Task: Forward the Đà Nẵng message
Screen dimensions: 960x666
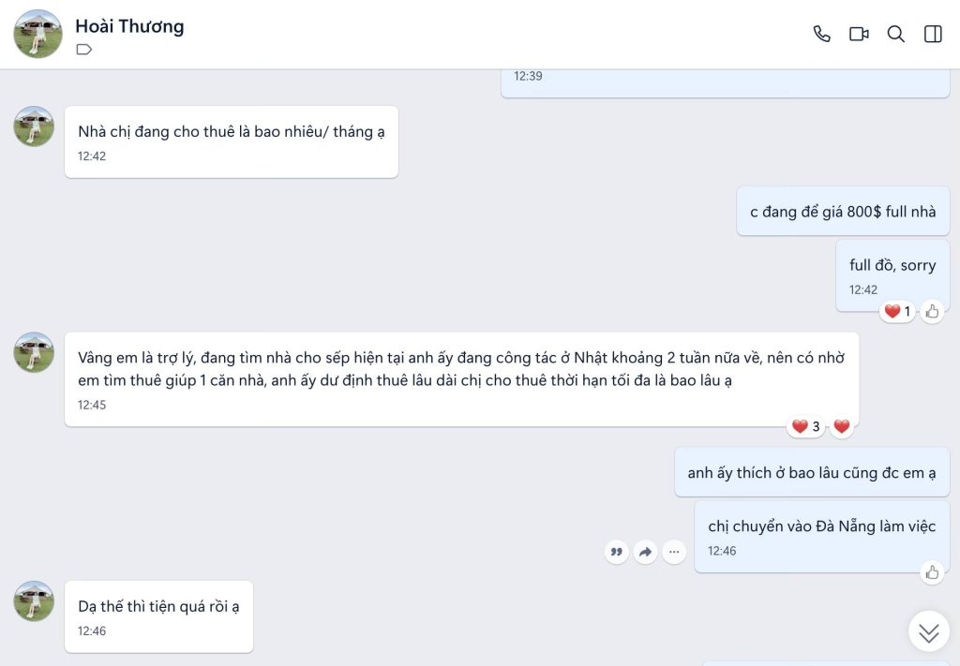Action: pyautogui.click(x=645, y=553)
